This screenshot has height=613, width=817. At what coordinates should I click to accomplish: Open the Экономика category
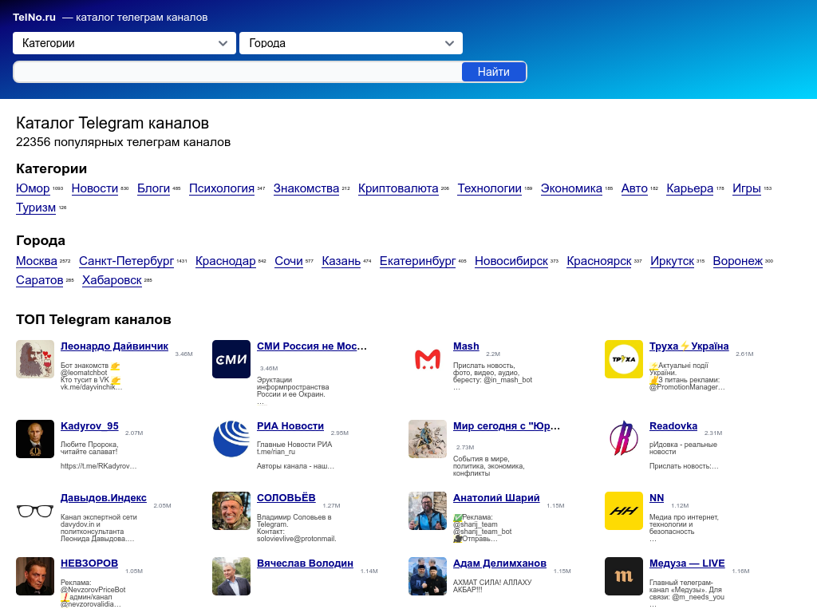(x=571, y=188)
